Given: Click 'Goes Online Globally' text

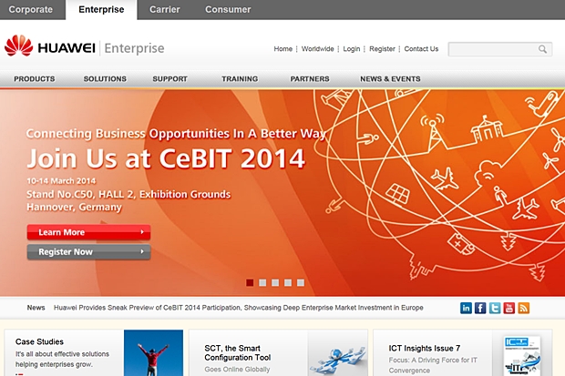Looking at the screenshot, I should point(237,370).
